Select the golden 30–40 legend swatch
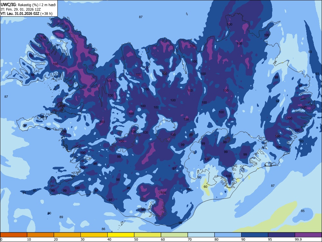The height and width of the screenshot is (242, 322). (94, 235)
